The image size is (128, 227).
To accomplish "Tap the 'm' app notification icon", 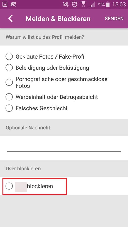I will click(x=13, y=5).
